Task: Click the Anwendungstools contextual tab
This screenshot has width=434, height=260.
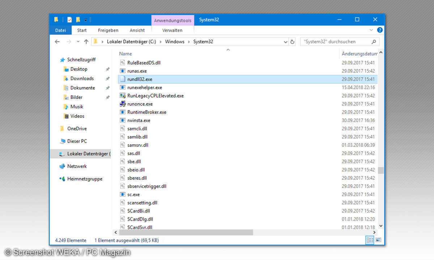Action: point(173,21)
